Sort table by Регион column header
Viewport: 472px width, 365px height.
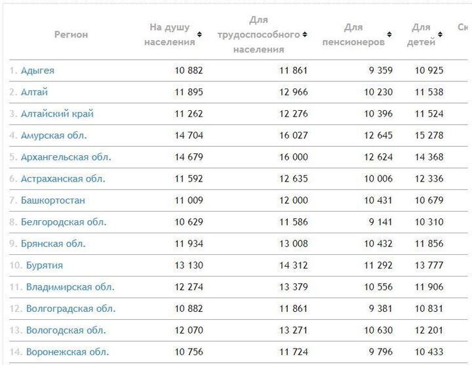[71, 35]
